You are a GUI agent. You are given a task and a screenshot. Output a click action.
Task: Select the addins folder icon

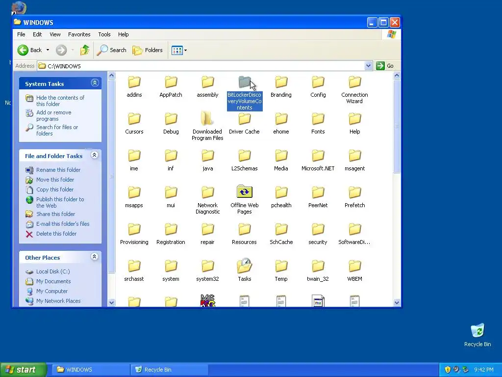[134, 82]
